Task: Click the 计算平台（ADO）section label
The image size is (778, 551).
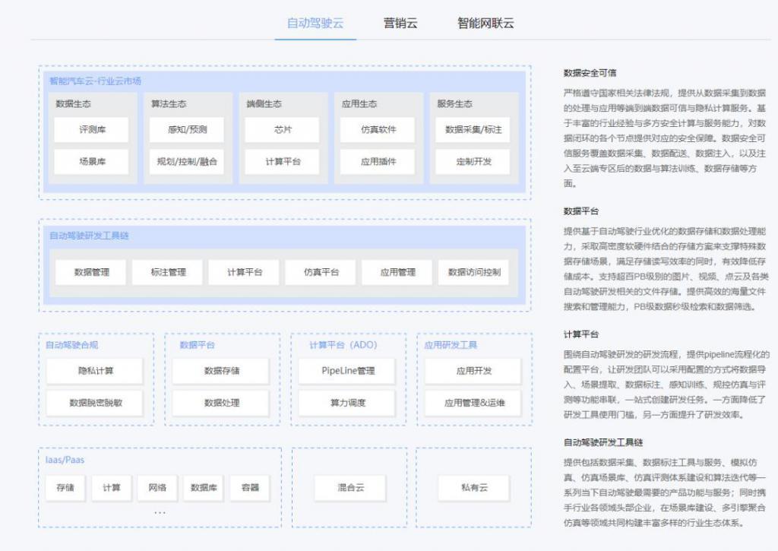Action: (x=343, y=345)
